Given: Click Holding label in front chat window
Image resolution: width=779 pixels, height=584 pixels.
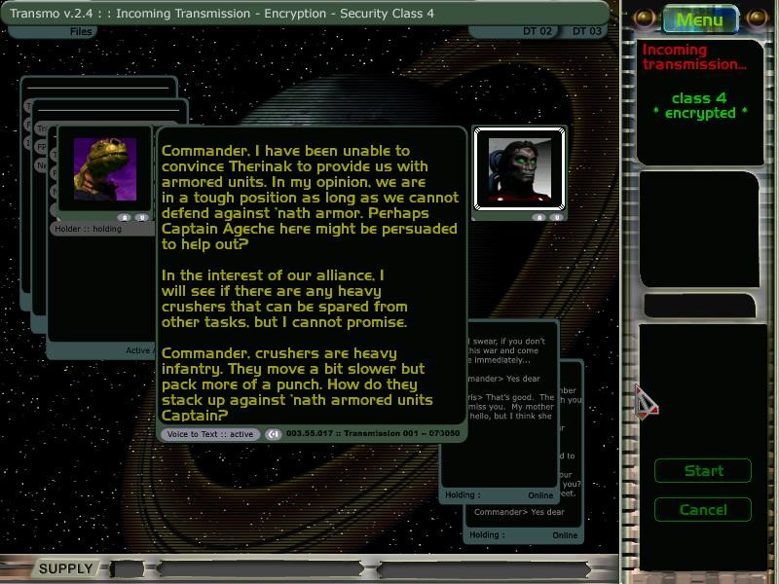Looking at the screenshot, I should (x=463, y=495).
